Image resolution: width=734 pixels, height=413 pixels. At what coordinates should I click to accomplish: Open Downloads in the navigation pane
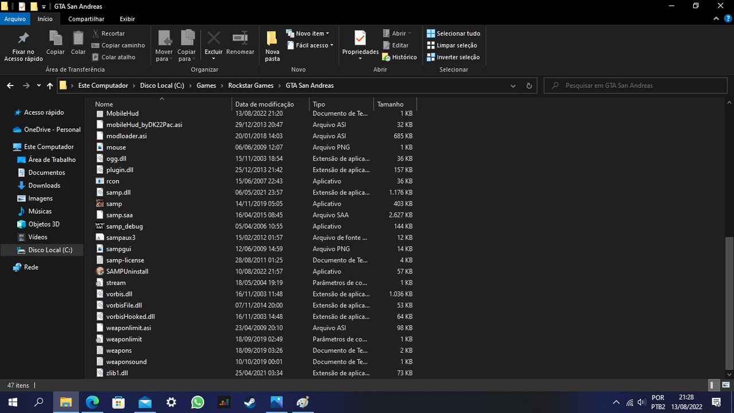pos(44,185)
